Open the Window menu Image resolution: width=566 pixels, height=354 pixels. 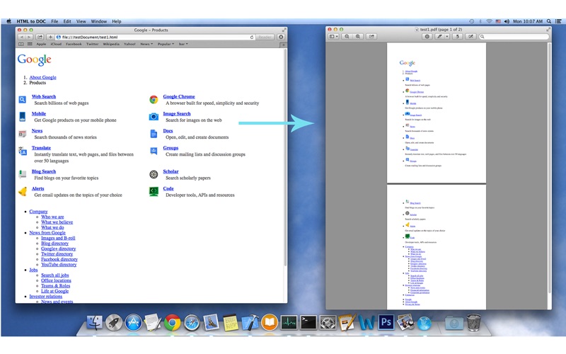tap(98, 21)
